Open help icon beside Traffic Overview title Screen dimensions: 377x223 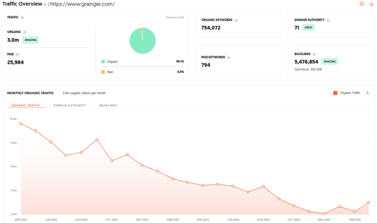pyautogui.click(x=45, y=4)
